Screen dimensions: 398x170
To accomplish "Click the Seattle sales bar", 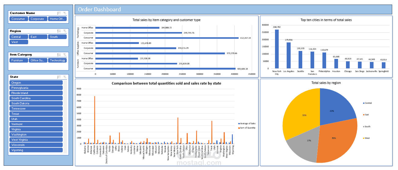I will 300,60.
